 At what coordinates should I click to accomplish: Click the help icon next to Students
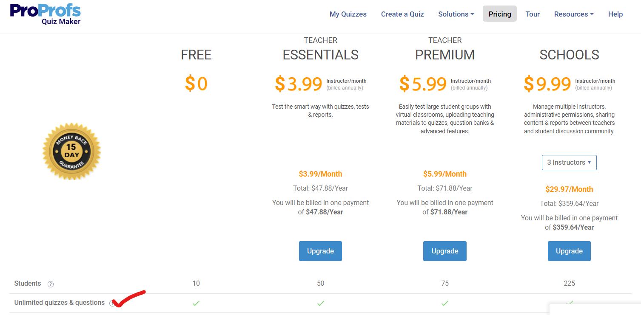click(x=51, y=284)
